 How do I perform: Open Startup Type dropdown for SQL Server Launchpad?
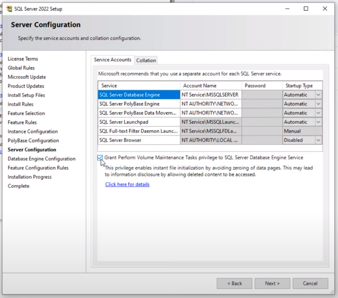[319, 122]
